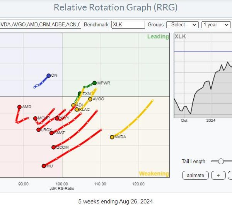The height and width of the screenshot is (205, 232).
Task: Click the symbols list input field
Action: pos(40,25)
